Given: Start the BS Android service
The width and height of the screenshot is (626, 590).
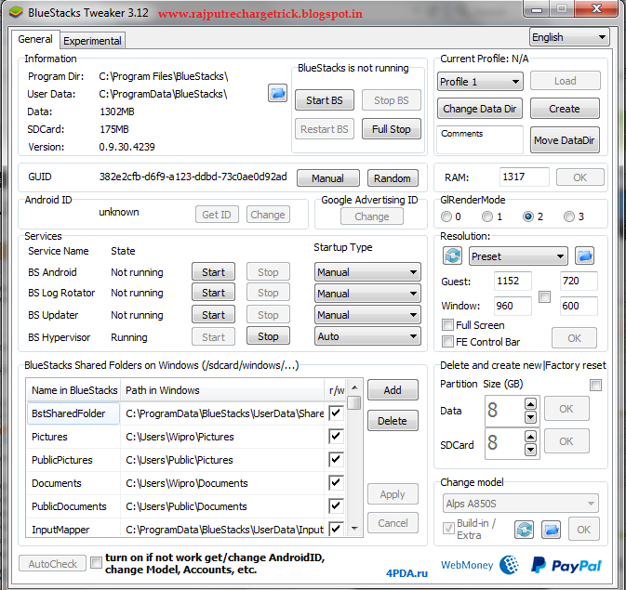Looking at the screenshot, I should coord(213,272).
